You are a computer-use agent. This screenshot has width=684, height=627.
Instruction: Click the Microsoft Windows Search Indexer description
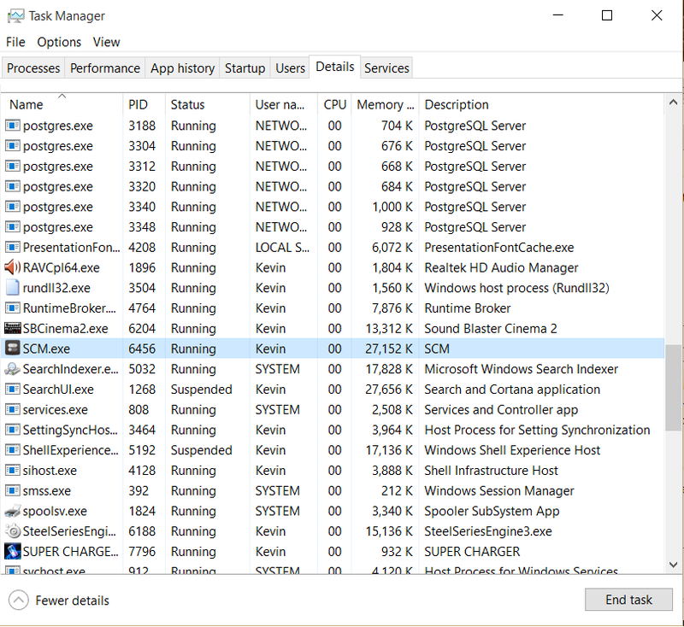pyautogui.click(x=521, y=369)
